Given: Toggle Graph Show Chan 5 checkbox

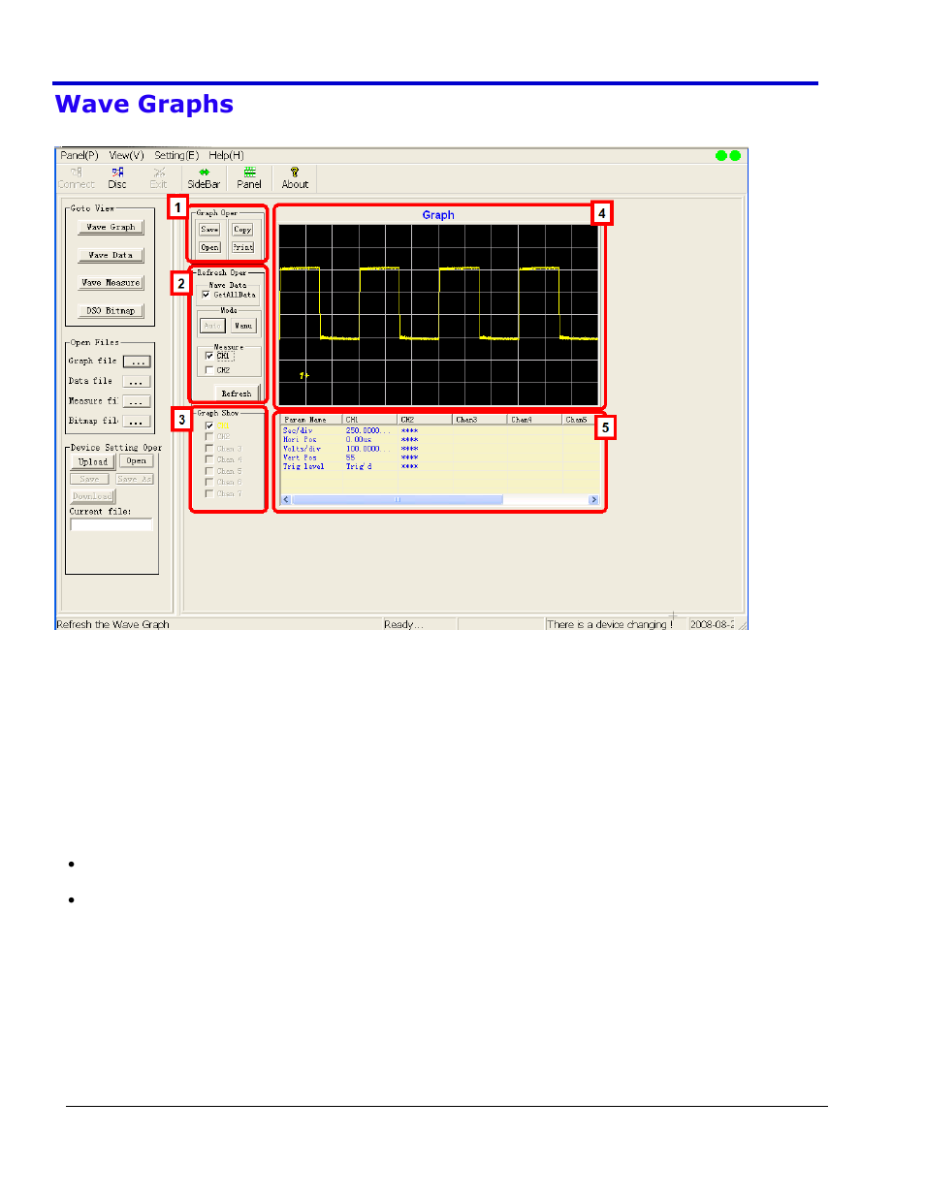Looking at the screenshot, I should [209, 471].
